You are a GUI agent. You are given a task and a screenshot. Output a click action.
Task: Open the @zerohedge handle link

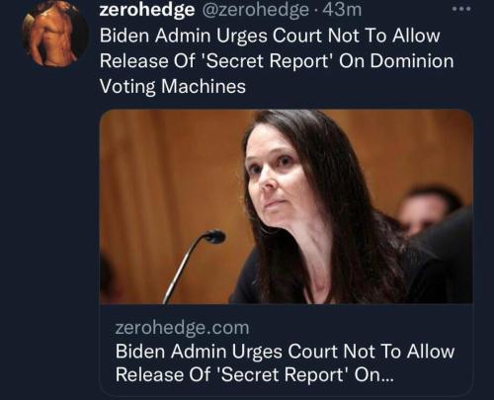[x=255, y=10]
